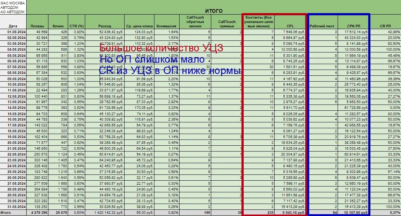This screenshot has height=216, width=401.
Task: Select total CPL cell 6 043,16 руб.
Action: pyautogui.click(x=290, y=212)
